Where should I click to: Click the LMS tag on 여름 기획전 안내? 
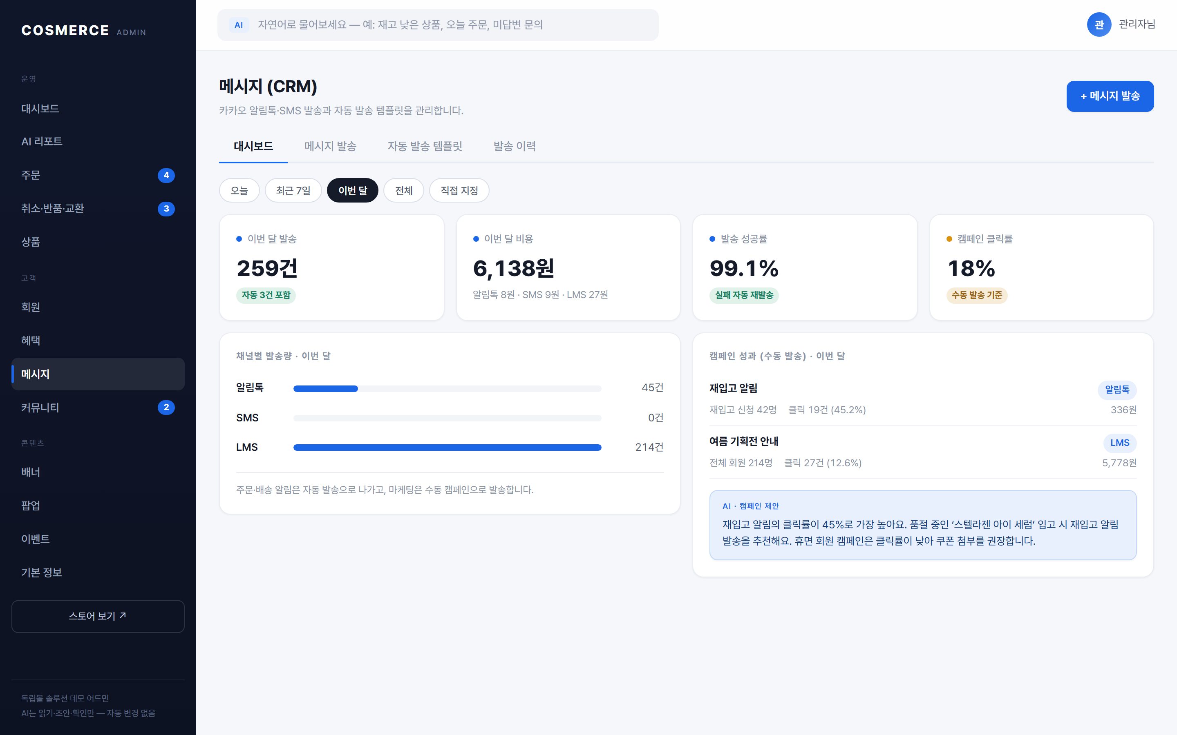(1120, 443)
